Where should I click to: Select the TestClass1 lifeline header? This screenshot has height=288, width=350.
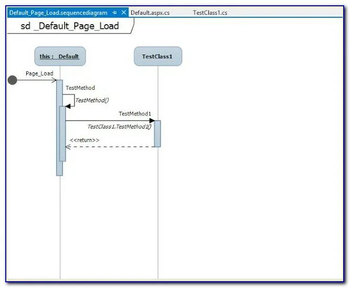click(158, 56)
